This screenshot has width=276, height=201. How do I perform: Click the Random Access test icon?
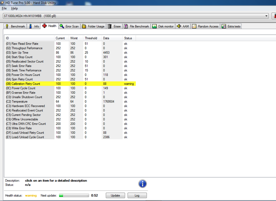194,26
